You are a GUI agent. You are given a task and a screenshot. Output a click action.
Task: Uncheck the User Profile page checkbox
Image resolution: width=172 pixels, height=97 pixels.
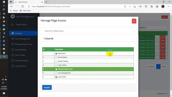56,77
